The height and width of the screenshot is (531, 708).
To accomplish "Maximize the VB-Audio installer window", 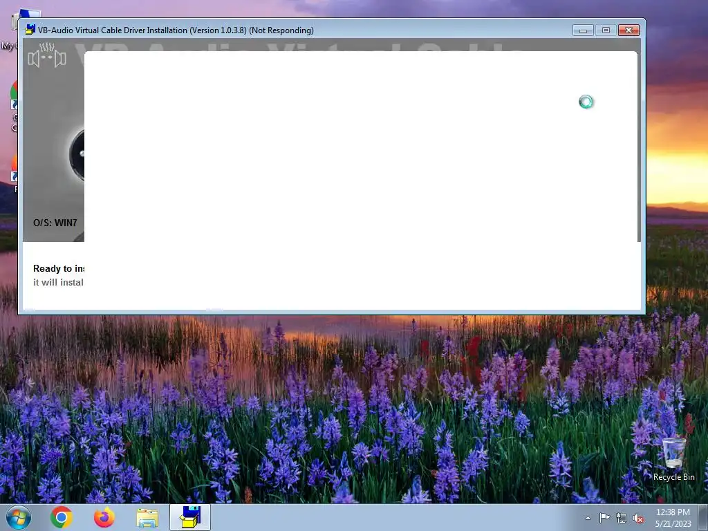I will pos(606,30).
